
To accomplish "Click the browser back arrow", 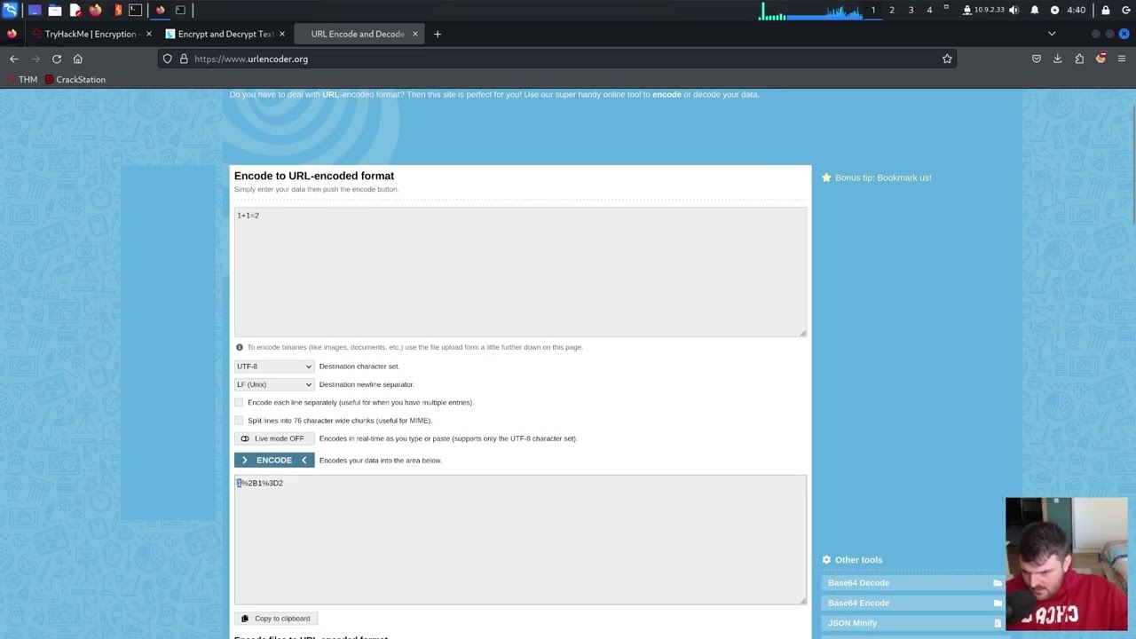I will [14, 59].
